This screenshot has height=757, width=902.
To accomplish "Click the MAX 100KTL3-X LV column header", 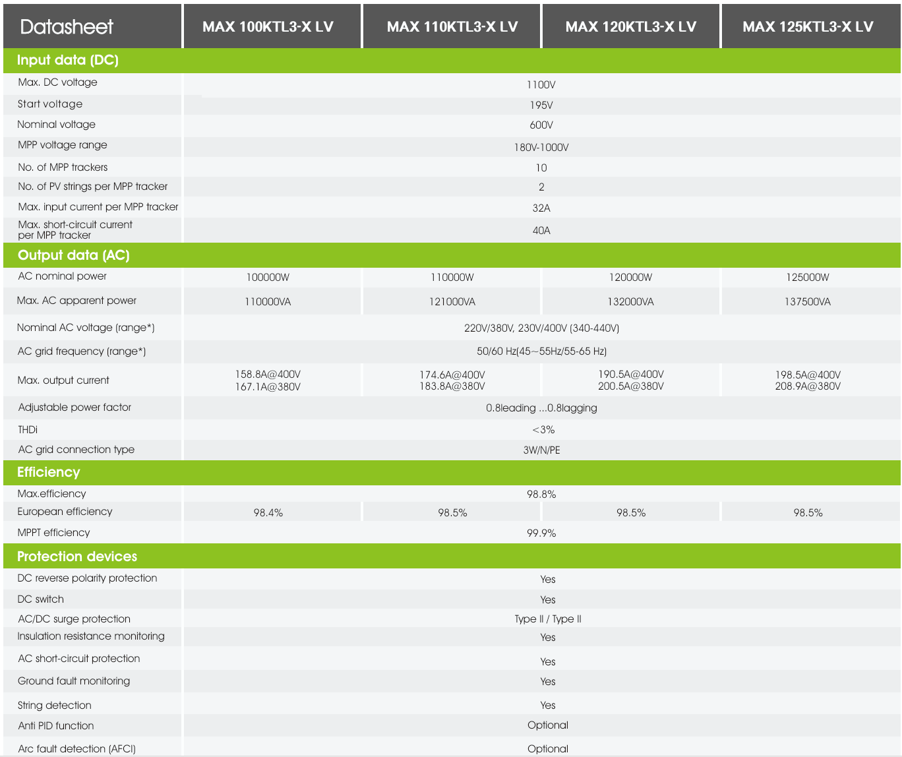I will (x=268, y=27).
